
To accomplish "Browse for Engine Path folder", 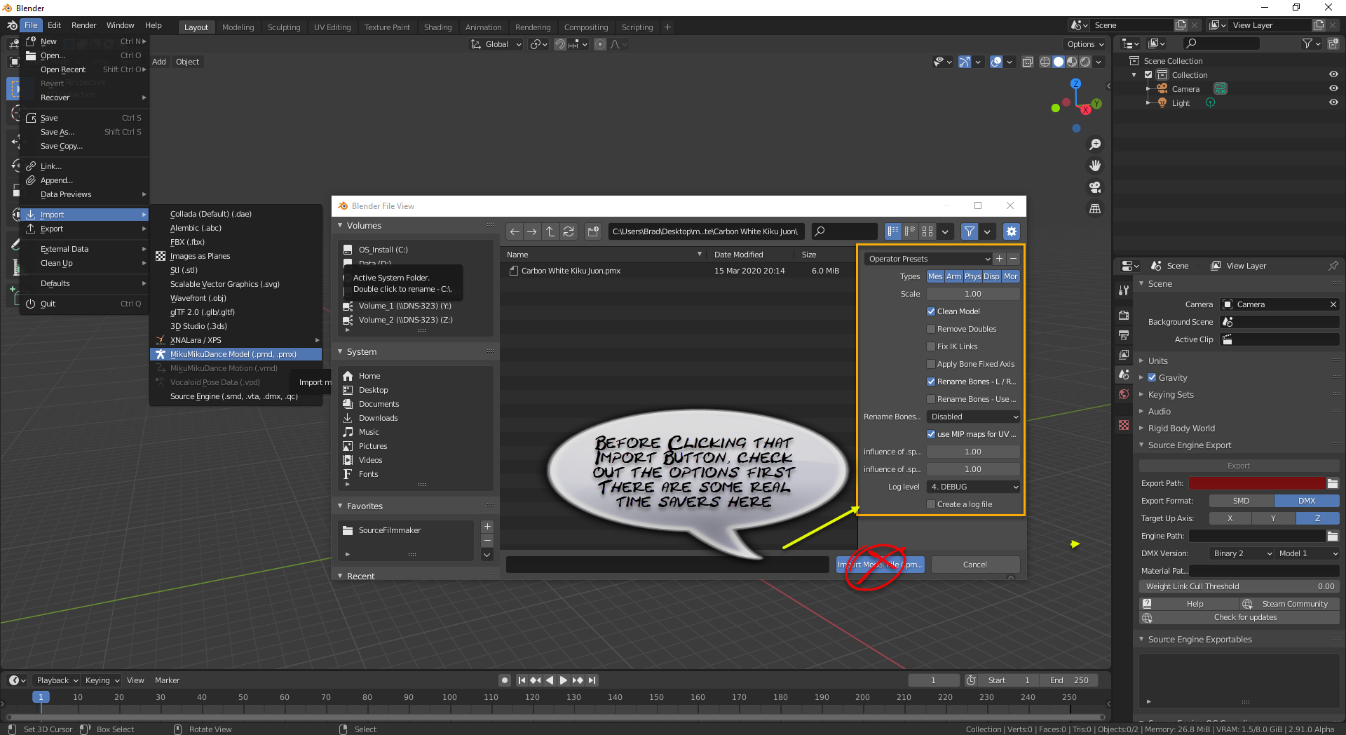I will (x=1333, y=536).
